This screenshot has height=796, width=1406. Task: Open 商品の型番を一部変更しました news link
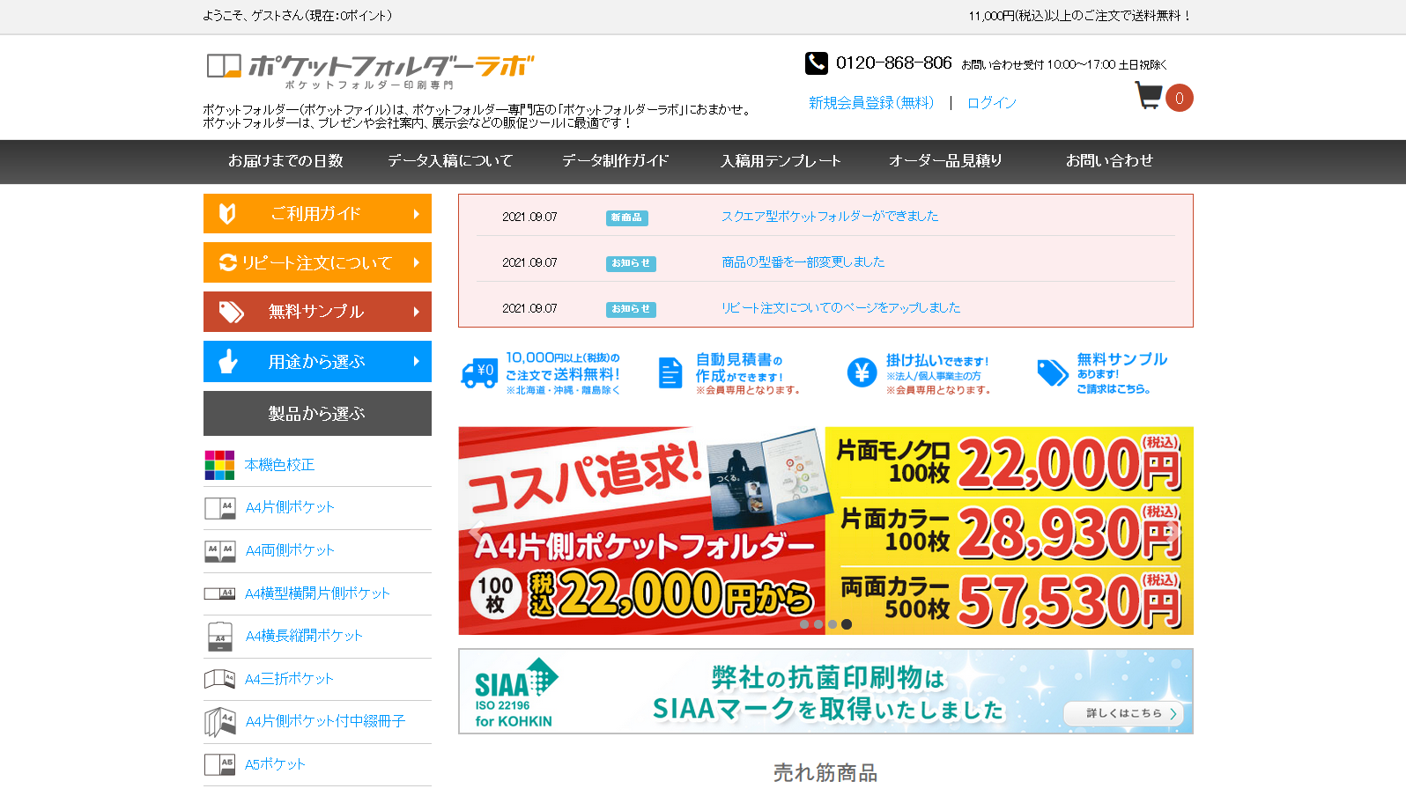pos(803,262)
